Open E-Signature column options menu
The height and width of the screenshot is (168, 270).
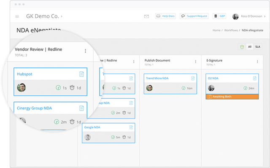[x=257, y=62]
